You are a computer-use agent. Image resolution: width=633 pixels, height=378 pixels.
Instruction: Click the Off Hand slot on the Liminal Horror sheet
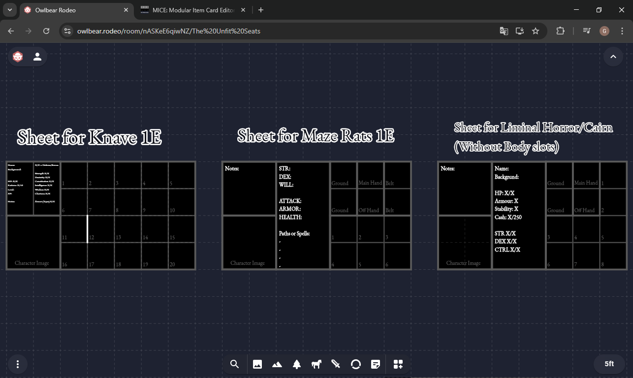click(x=586, y=202)
